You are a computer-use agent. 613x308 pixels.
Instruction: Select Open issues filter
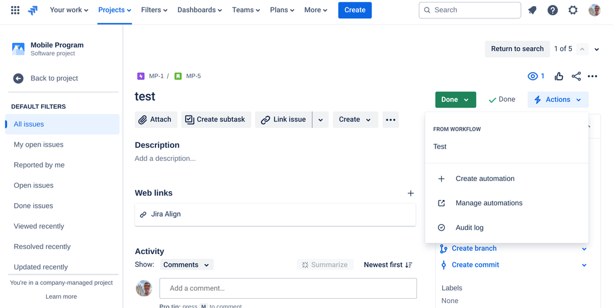(62, 185)
